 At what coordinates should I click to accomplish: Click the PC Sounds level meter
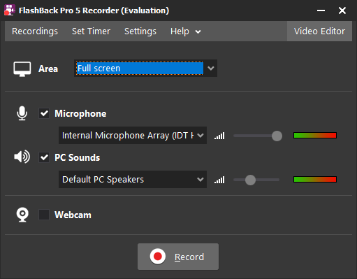[x=315, y=179]
